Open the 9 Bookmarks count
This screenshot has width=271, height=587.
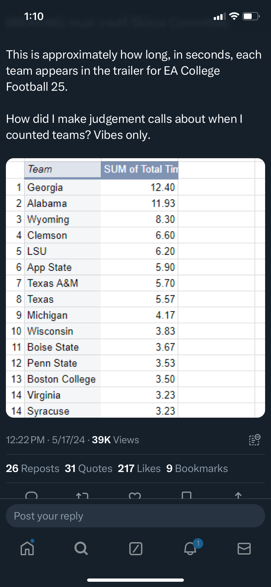pos(197,468)
